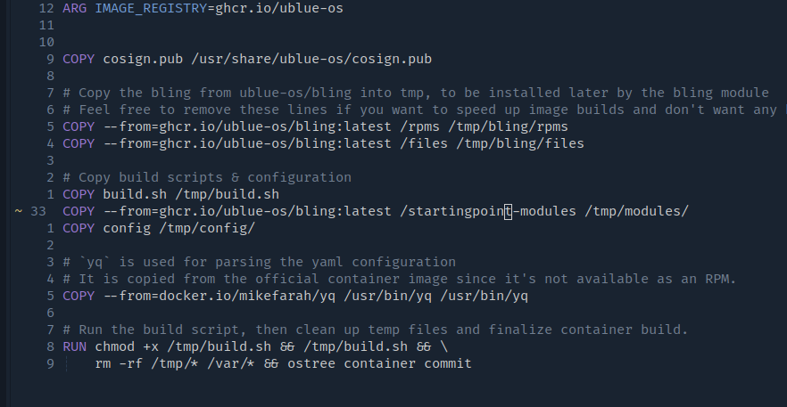Image resolution: width=787 pixels, height=407 pixels.
Task: Click current line number 33
Action: (37, 211)
